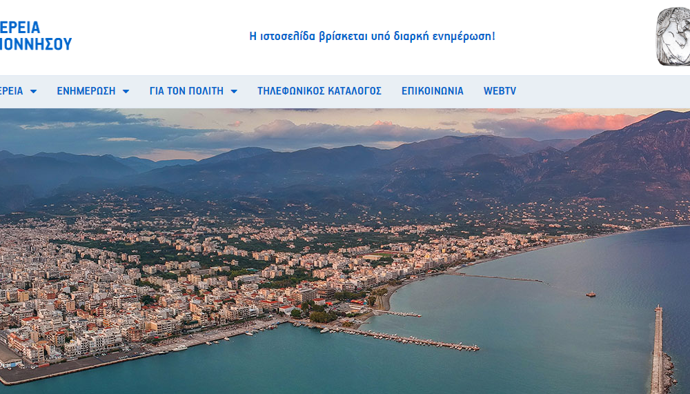Go to ΤΗΛΕΦΩΝΙΚΟΣ ΚΑΤΑΛΟΓΟΣ page
This screenshot has width=690, height=394.
point(319,91)
